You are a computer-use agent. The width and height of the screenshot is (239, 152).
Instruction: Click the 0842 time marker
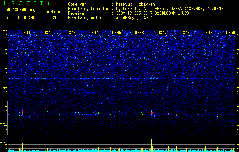pos(48,33)
